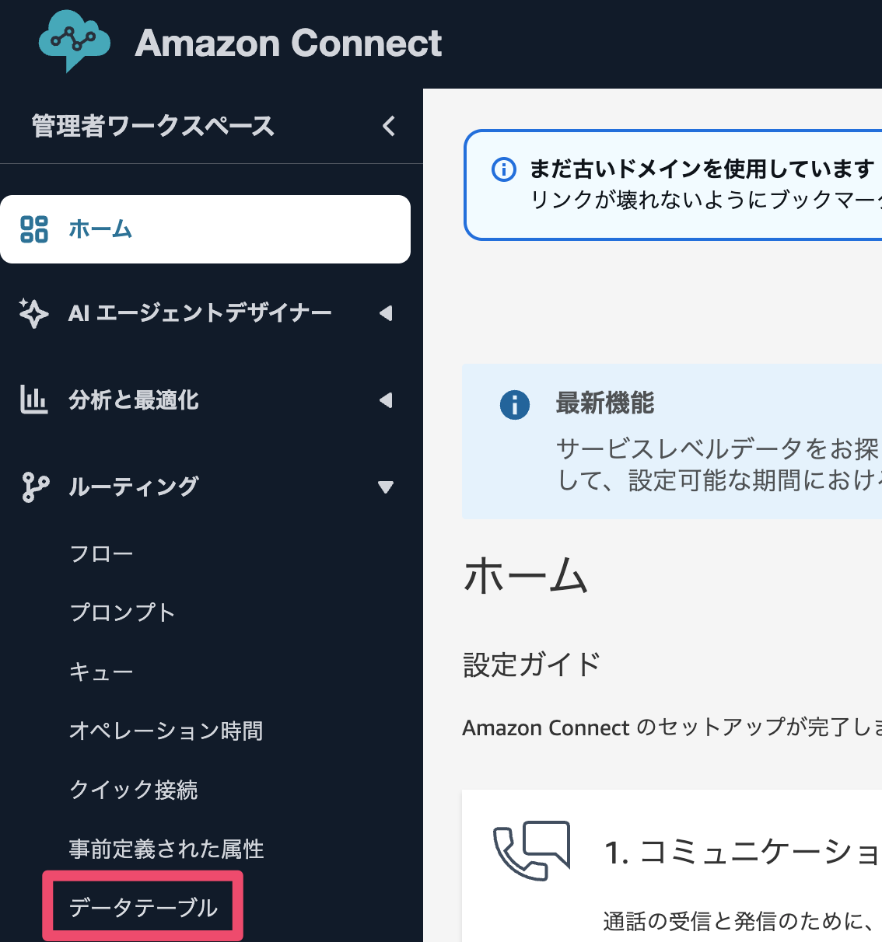Open プロンプト in the routing menu
The width and height of the screenshot is (882, 942).
point(122,612)
